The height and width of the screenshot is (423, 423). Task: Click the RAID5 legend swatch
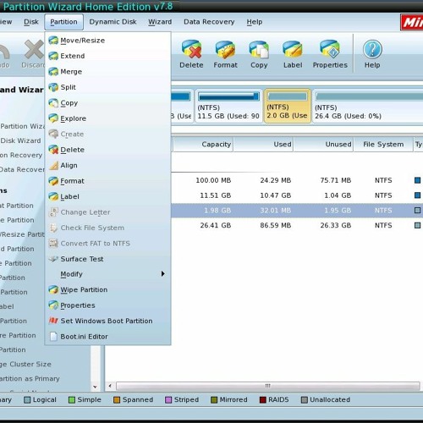[x=263, y=400]
